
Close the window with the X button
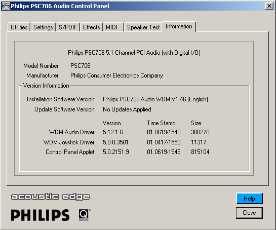269,6
